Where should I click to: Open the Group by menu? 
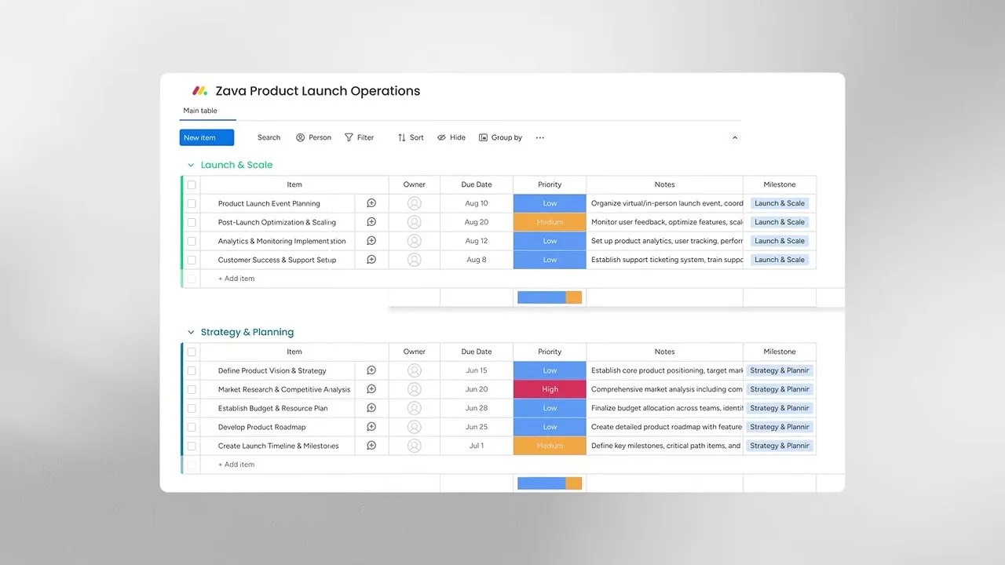click(500, 137)
